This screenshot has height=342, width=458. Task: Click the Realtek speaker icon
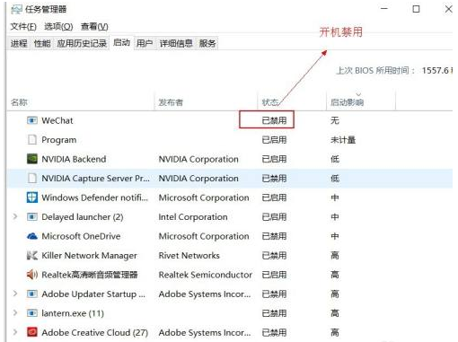[32, 275]
